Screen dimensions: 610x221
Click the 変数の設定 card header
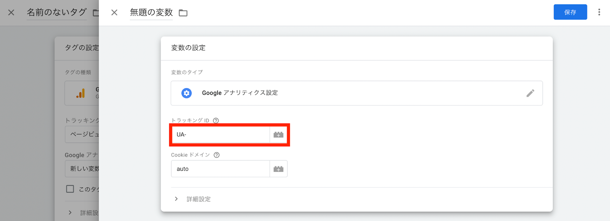click(356, 48)
